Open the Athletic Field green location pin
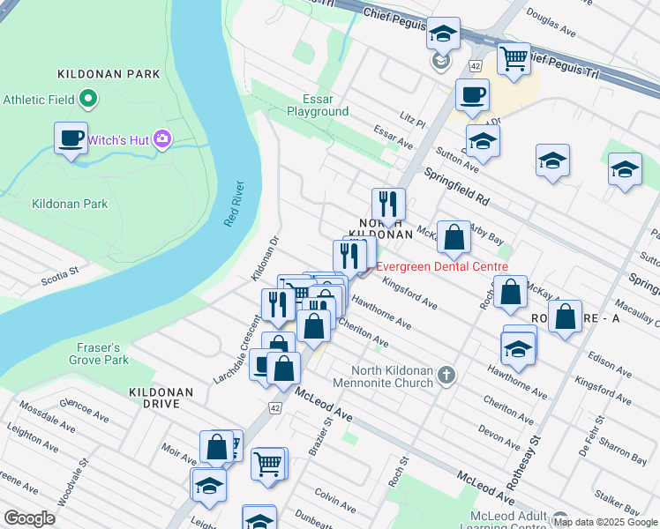Viewport: 660px width, 529px height. coord(88,100)
